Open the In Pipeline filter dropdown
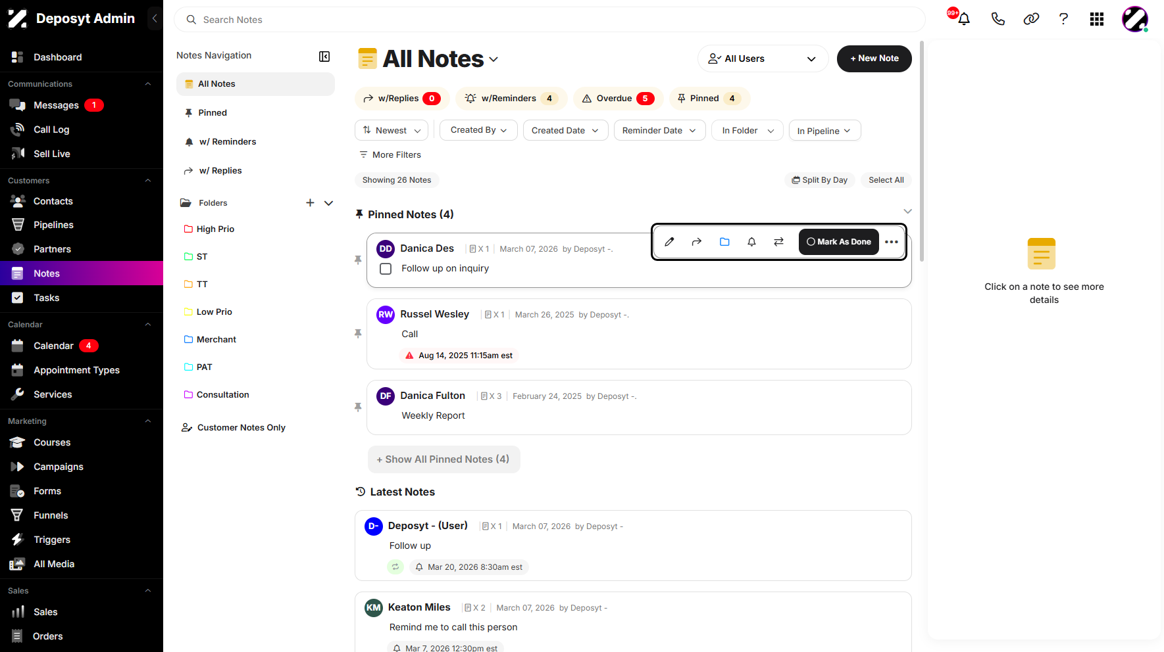1164x652 pixels. coord(824,130)
